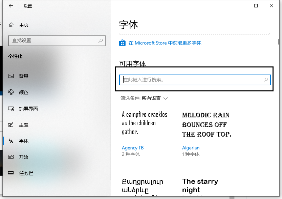Switch to the 主题 settings page
The width and height of the screenshot is (282, 199).
[24, 125]
